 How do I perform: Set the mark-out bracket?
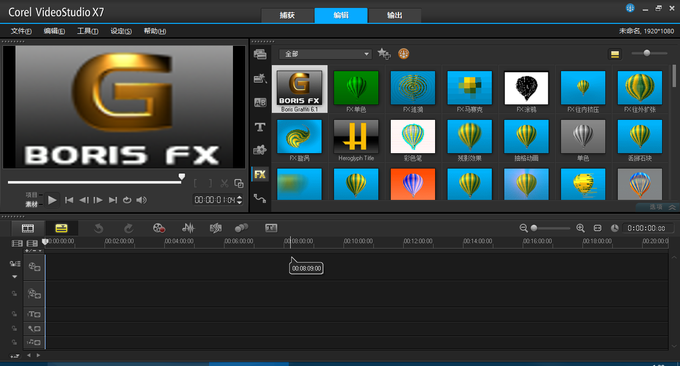pos(210,183)
